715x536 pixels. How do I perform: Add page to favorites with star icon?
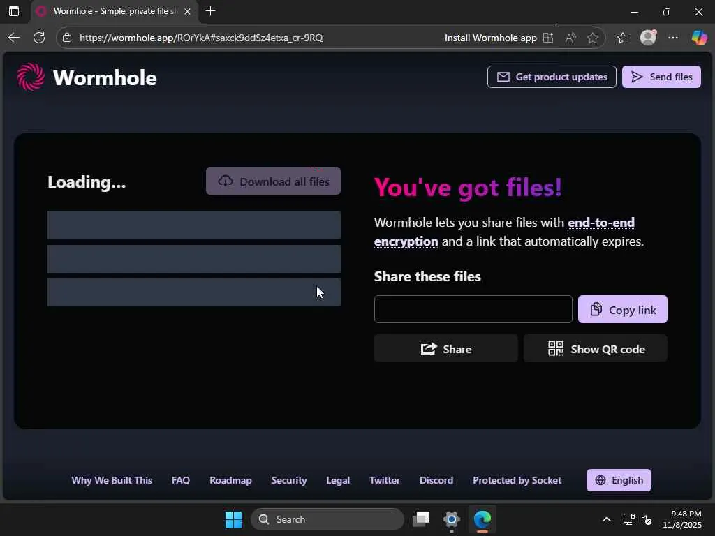593,38
